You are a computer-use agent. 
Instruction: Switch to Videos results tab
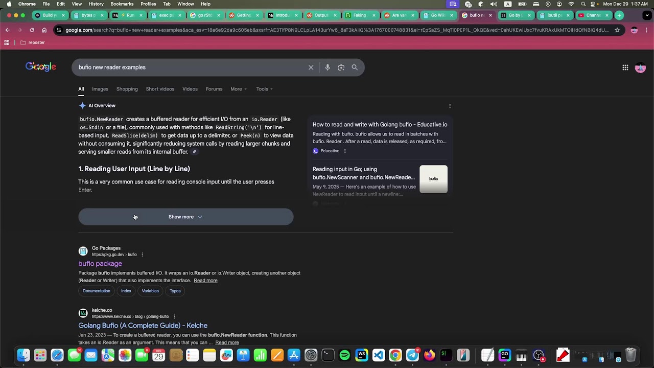click(x=190, y=89)
